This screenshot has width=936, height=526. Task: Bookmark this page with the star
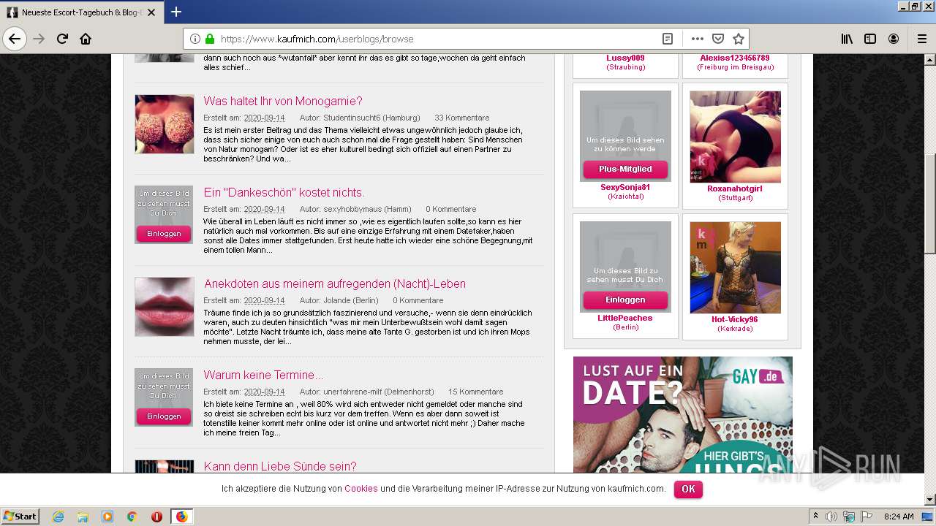pos(739,39)
